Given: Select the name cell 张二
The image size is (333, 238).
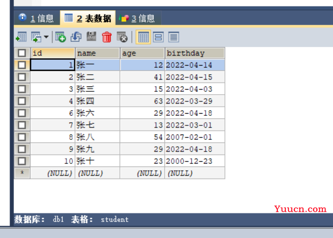Looking at the screenshot, I should [97, 77].
